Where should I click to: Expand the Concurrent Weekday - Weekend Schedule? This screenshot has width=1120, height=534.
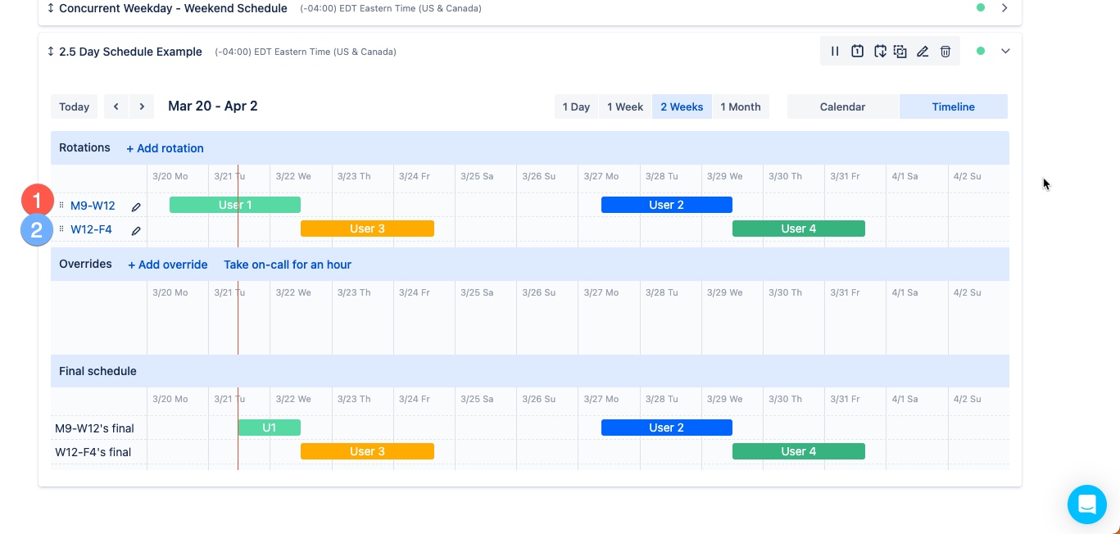[x=1005, y=7]
